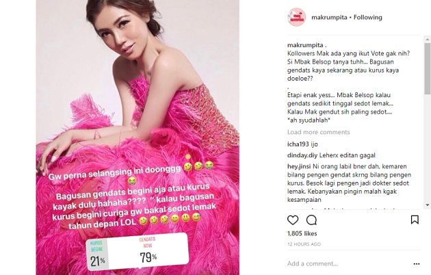Click scrollbar up arrow in comments
Screen dimensions: 431x275
(427, 40)
